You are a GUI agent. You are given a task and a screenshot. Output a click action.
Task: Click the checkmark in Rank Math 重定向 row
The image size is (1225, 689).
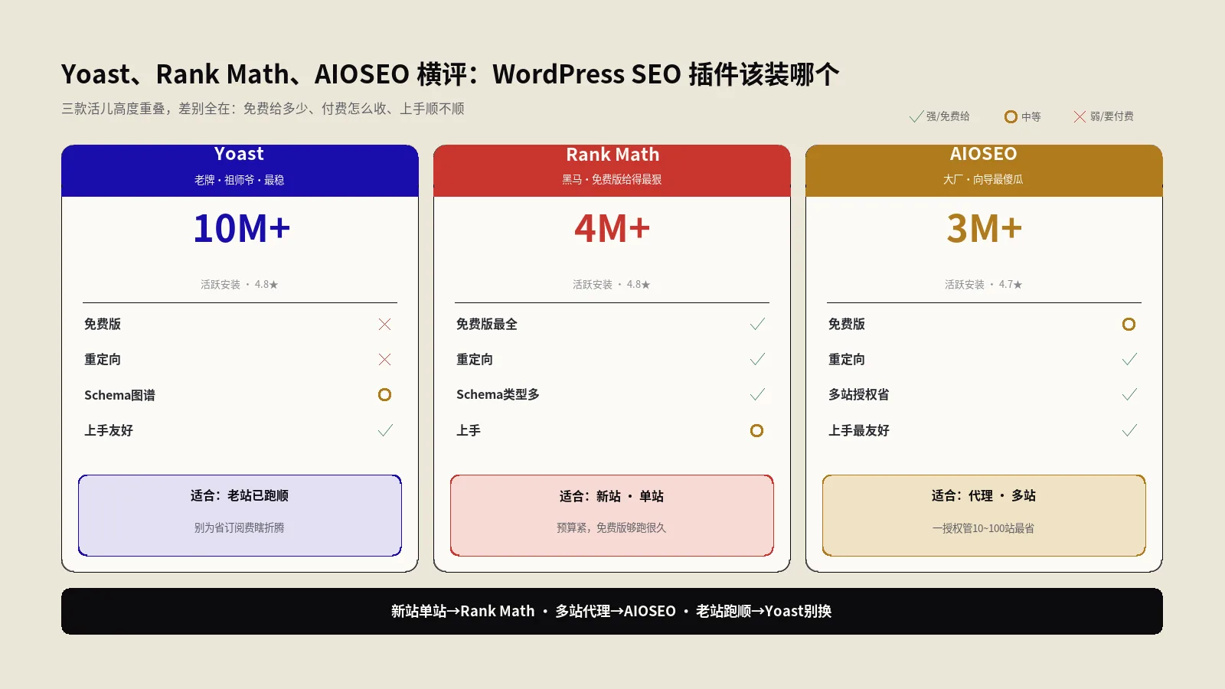757,360
